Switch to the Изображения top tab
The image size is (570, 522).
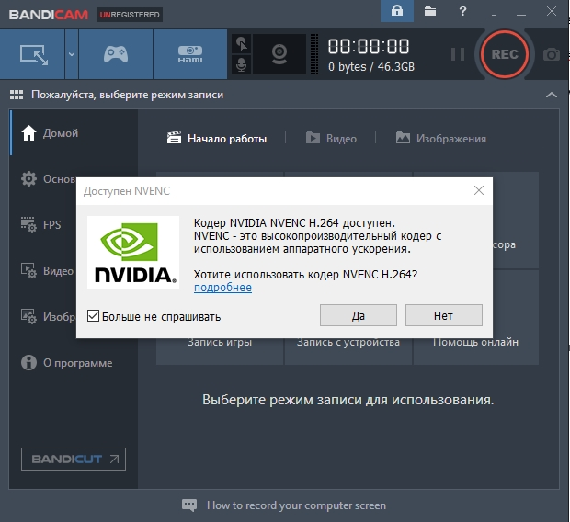coord(441,139)
